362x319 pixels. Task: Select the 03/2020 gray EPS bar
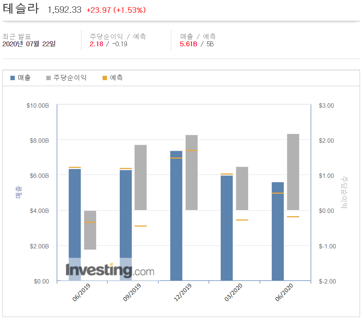pos(242,189)
